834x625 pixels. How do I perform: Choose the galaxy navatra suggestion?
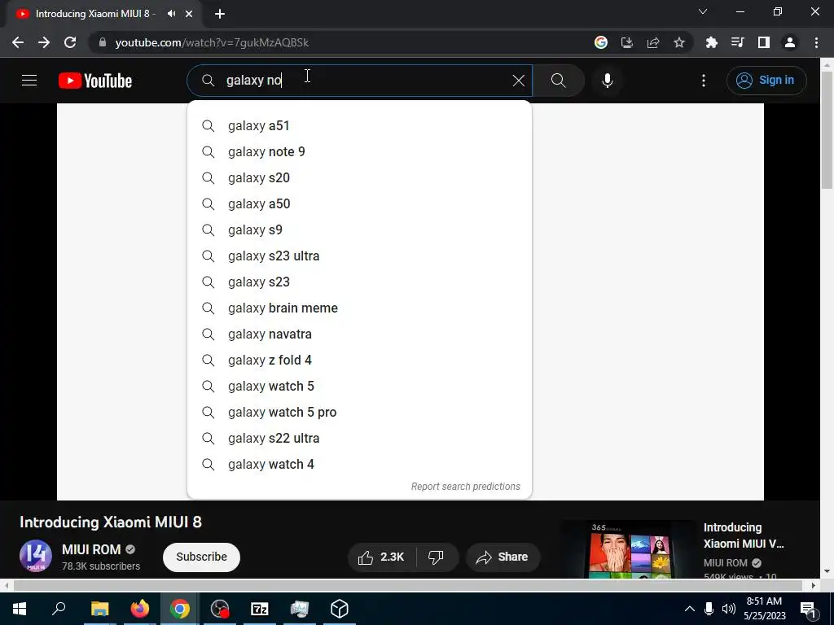coord(359,334)
